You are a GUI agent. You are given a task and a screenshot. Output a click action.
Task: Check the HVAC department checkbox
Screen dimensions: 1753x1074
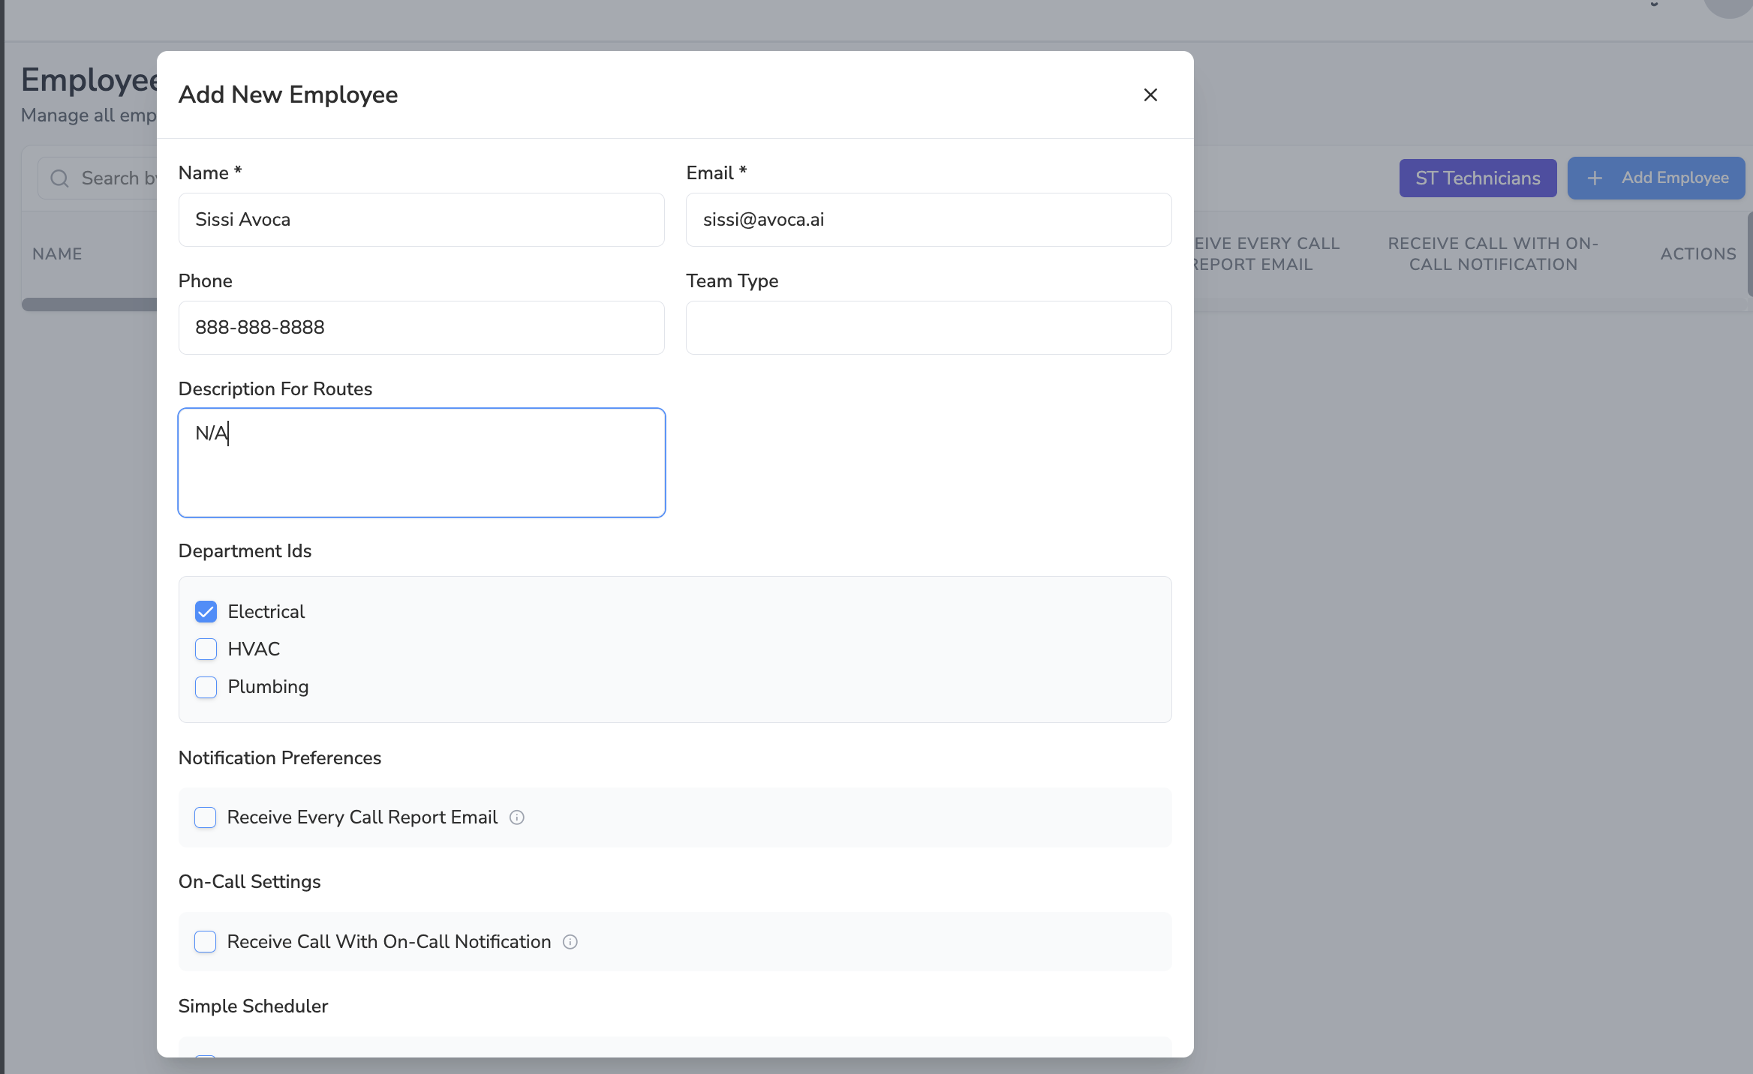point(206,649)
